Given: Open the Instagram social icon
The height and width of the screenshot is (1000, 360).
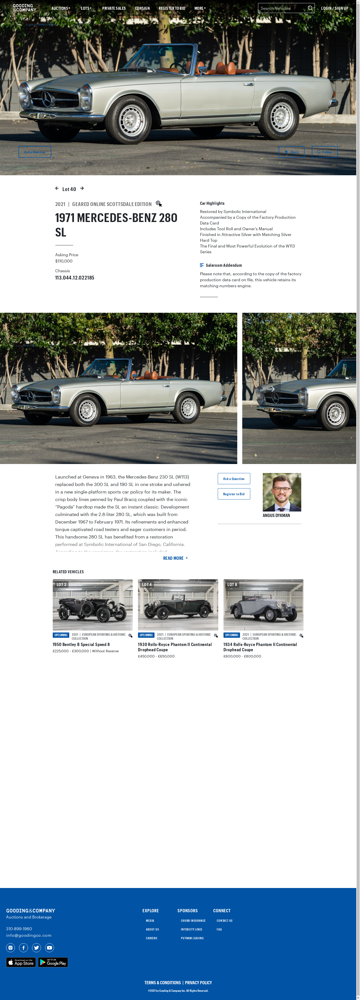Looking at the screenshot, I should pos(10,947).
